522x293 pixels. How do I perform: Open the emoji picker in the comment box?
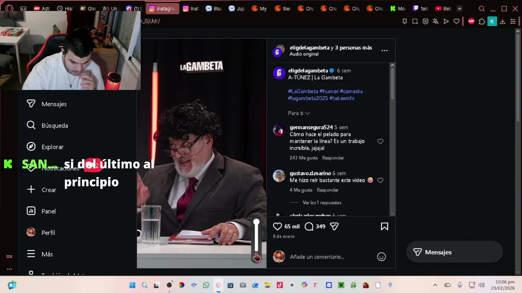pyautogui.click(x=381, y=257)
